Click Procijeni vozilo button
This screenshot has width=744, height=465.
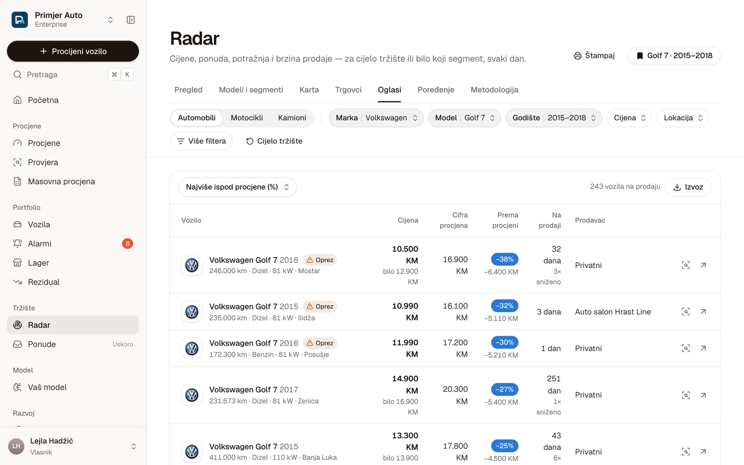tap(73, 51)
